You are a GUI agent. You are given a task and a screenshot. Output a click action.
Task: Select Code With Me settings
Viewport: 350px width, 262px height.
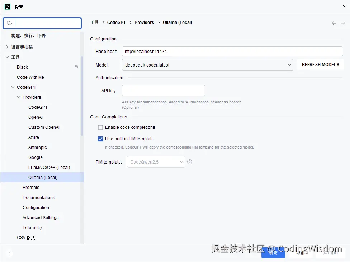pos(30,77)
